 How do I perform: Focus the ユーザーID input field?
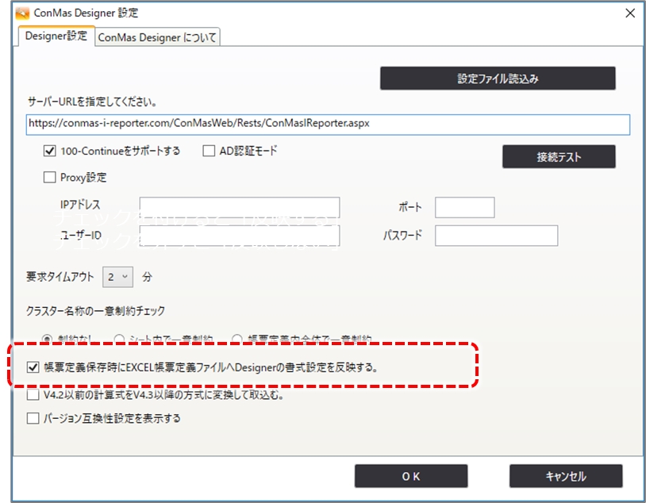pyautogui.click(x=240, y=236)
